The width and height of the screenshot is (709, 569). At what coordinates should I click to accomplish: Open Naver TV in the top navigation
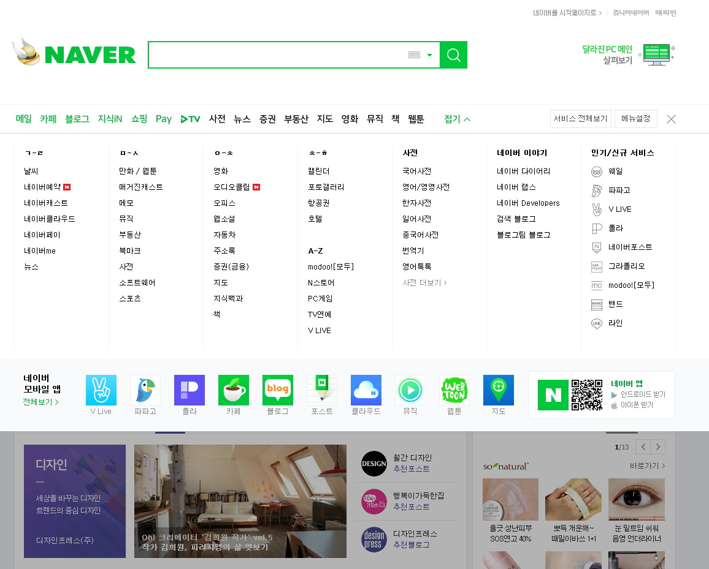(190, 119)
